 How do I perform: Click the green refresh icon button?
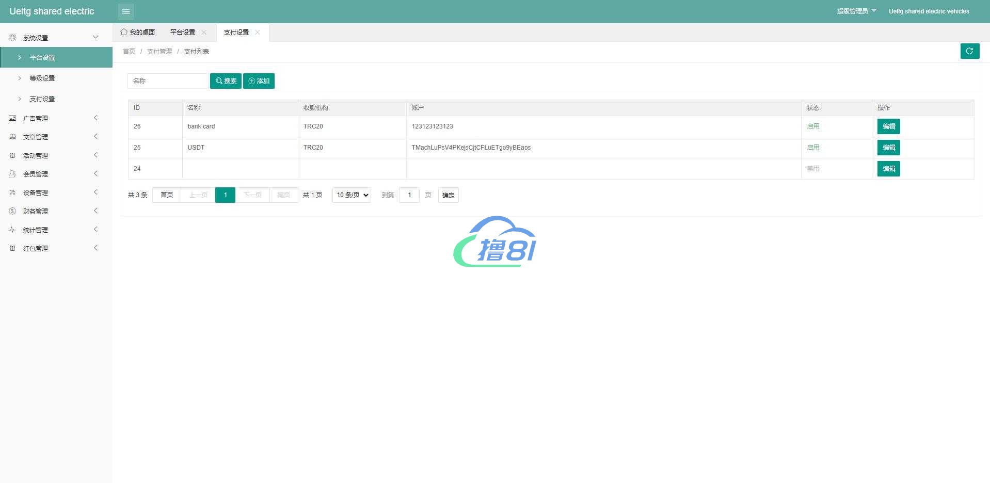tap(969, 51)
